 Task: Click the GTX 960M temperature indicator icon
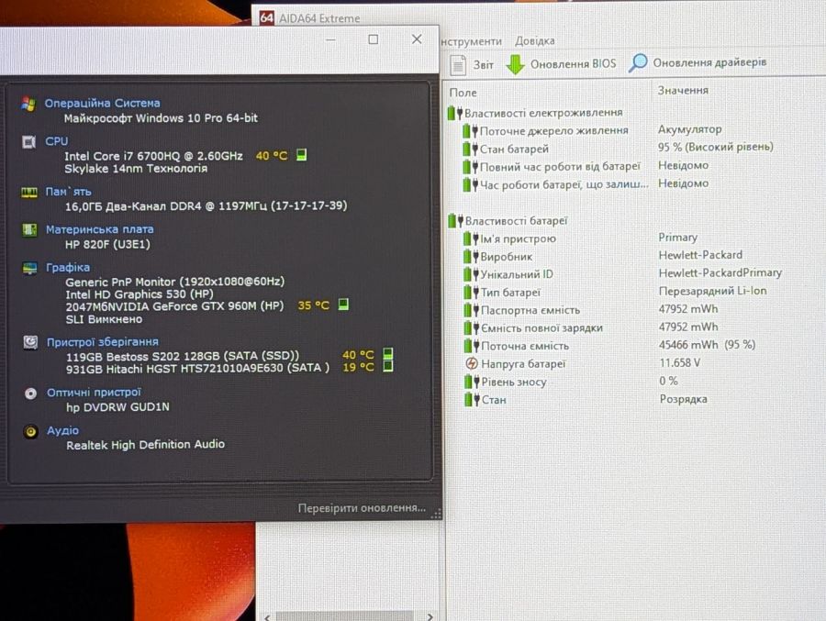343,305
